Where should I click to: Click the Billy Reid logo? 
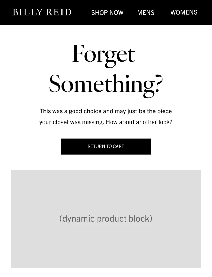click(42, 12)
